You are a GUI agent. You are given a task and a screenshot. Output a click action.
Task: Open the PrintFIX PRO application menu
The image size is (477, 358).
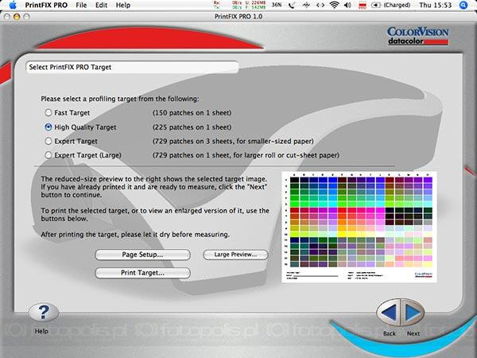pos(46,5)
